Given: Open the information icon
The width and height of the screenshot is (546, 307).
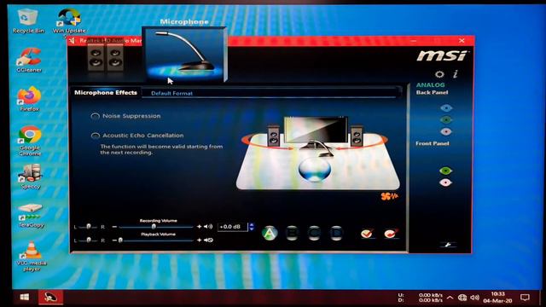Looking at the screenshot, I should point(455,74).
